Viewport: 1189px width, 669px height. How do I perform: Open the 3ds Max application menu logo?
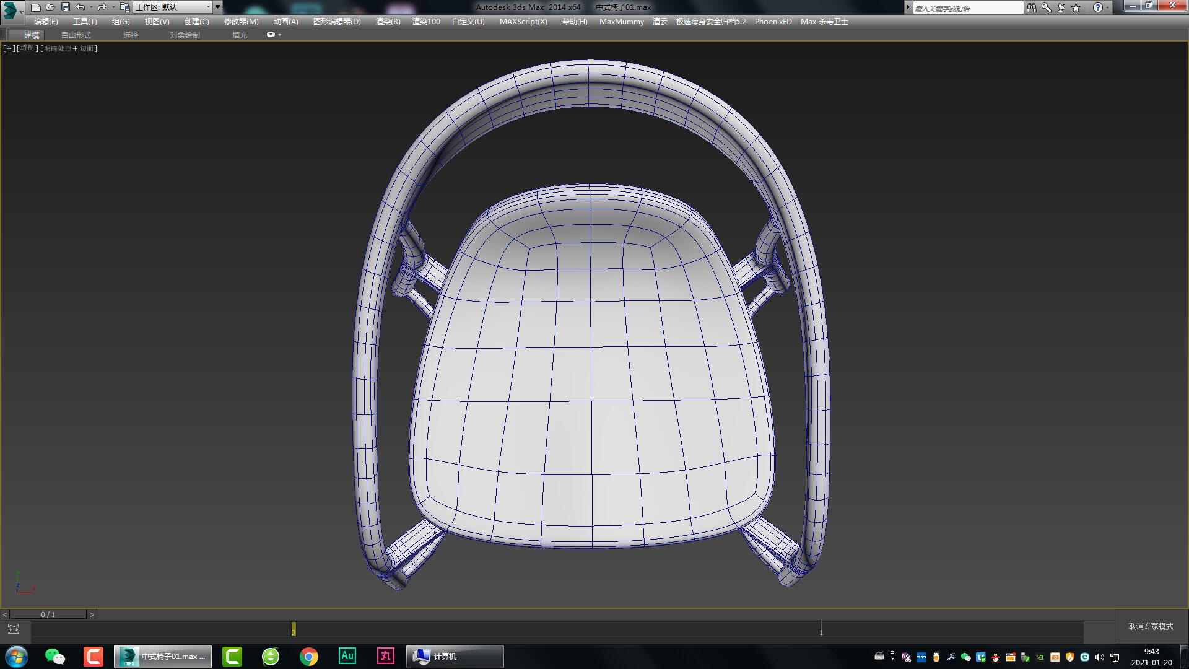coord(11,10)
